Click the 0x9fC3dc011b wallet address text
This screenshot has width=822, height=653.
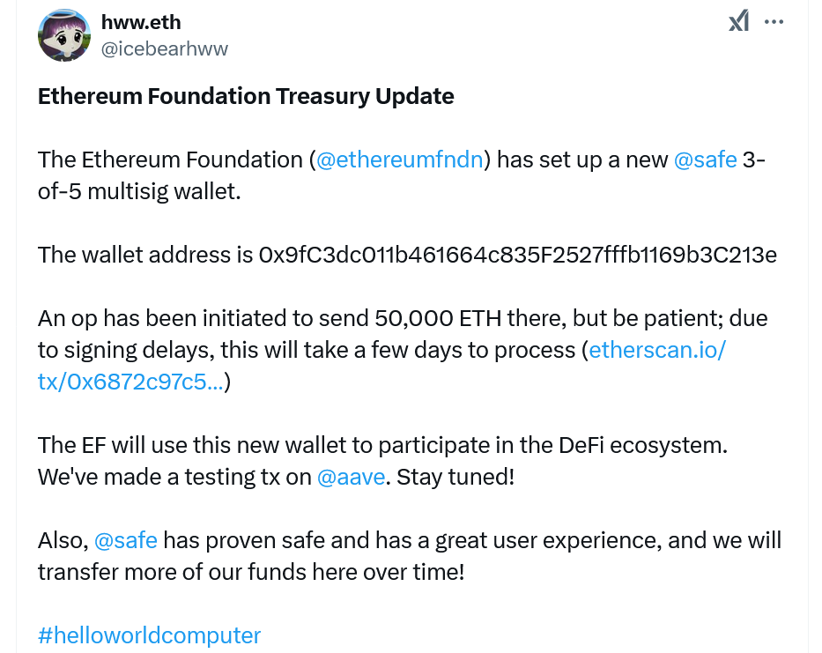pos(517,256)
